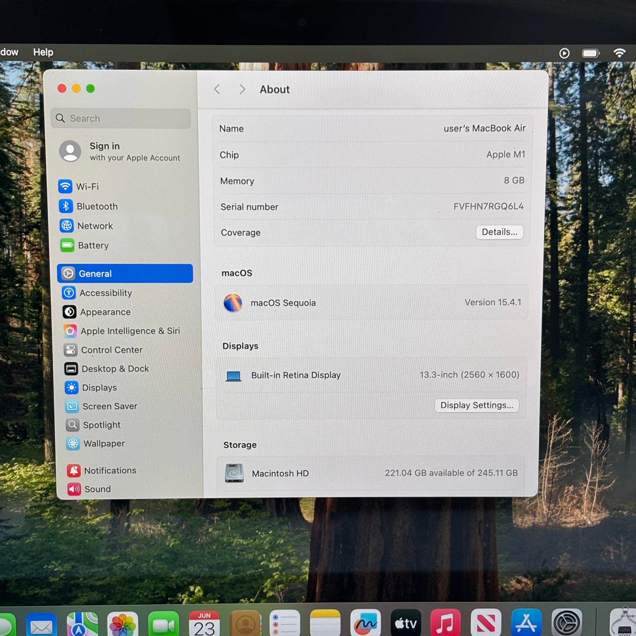Focus the Search field in sidebar
The height and width of the screenshot is (636, 636).
(x=121, y=118)
